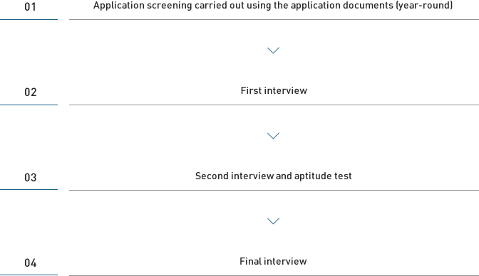Click the gray divider under First interview
This screenshot has height=276, width=479.
(x=274, y=105)
